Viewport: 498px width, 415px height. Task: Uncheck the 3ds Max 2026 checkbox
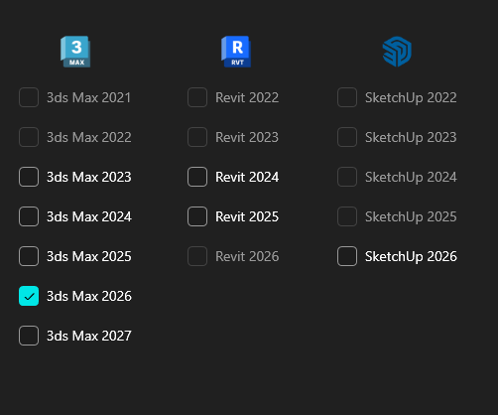pos(29,296)
